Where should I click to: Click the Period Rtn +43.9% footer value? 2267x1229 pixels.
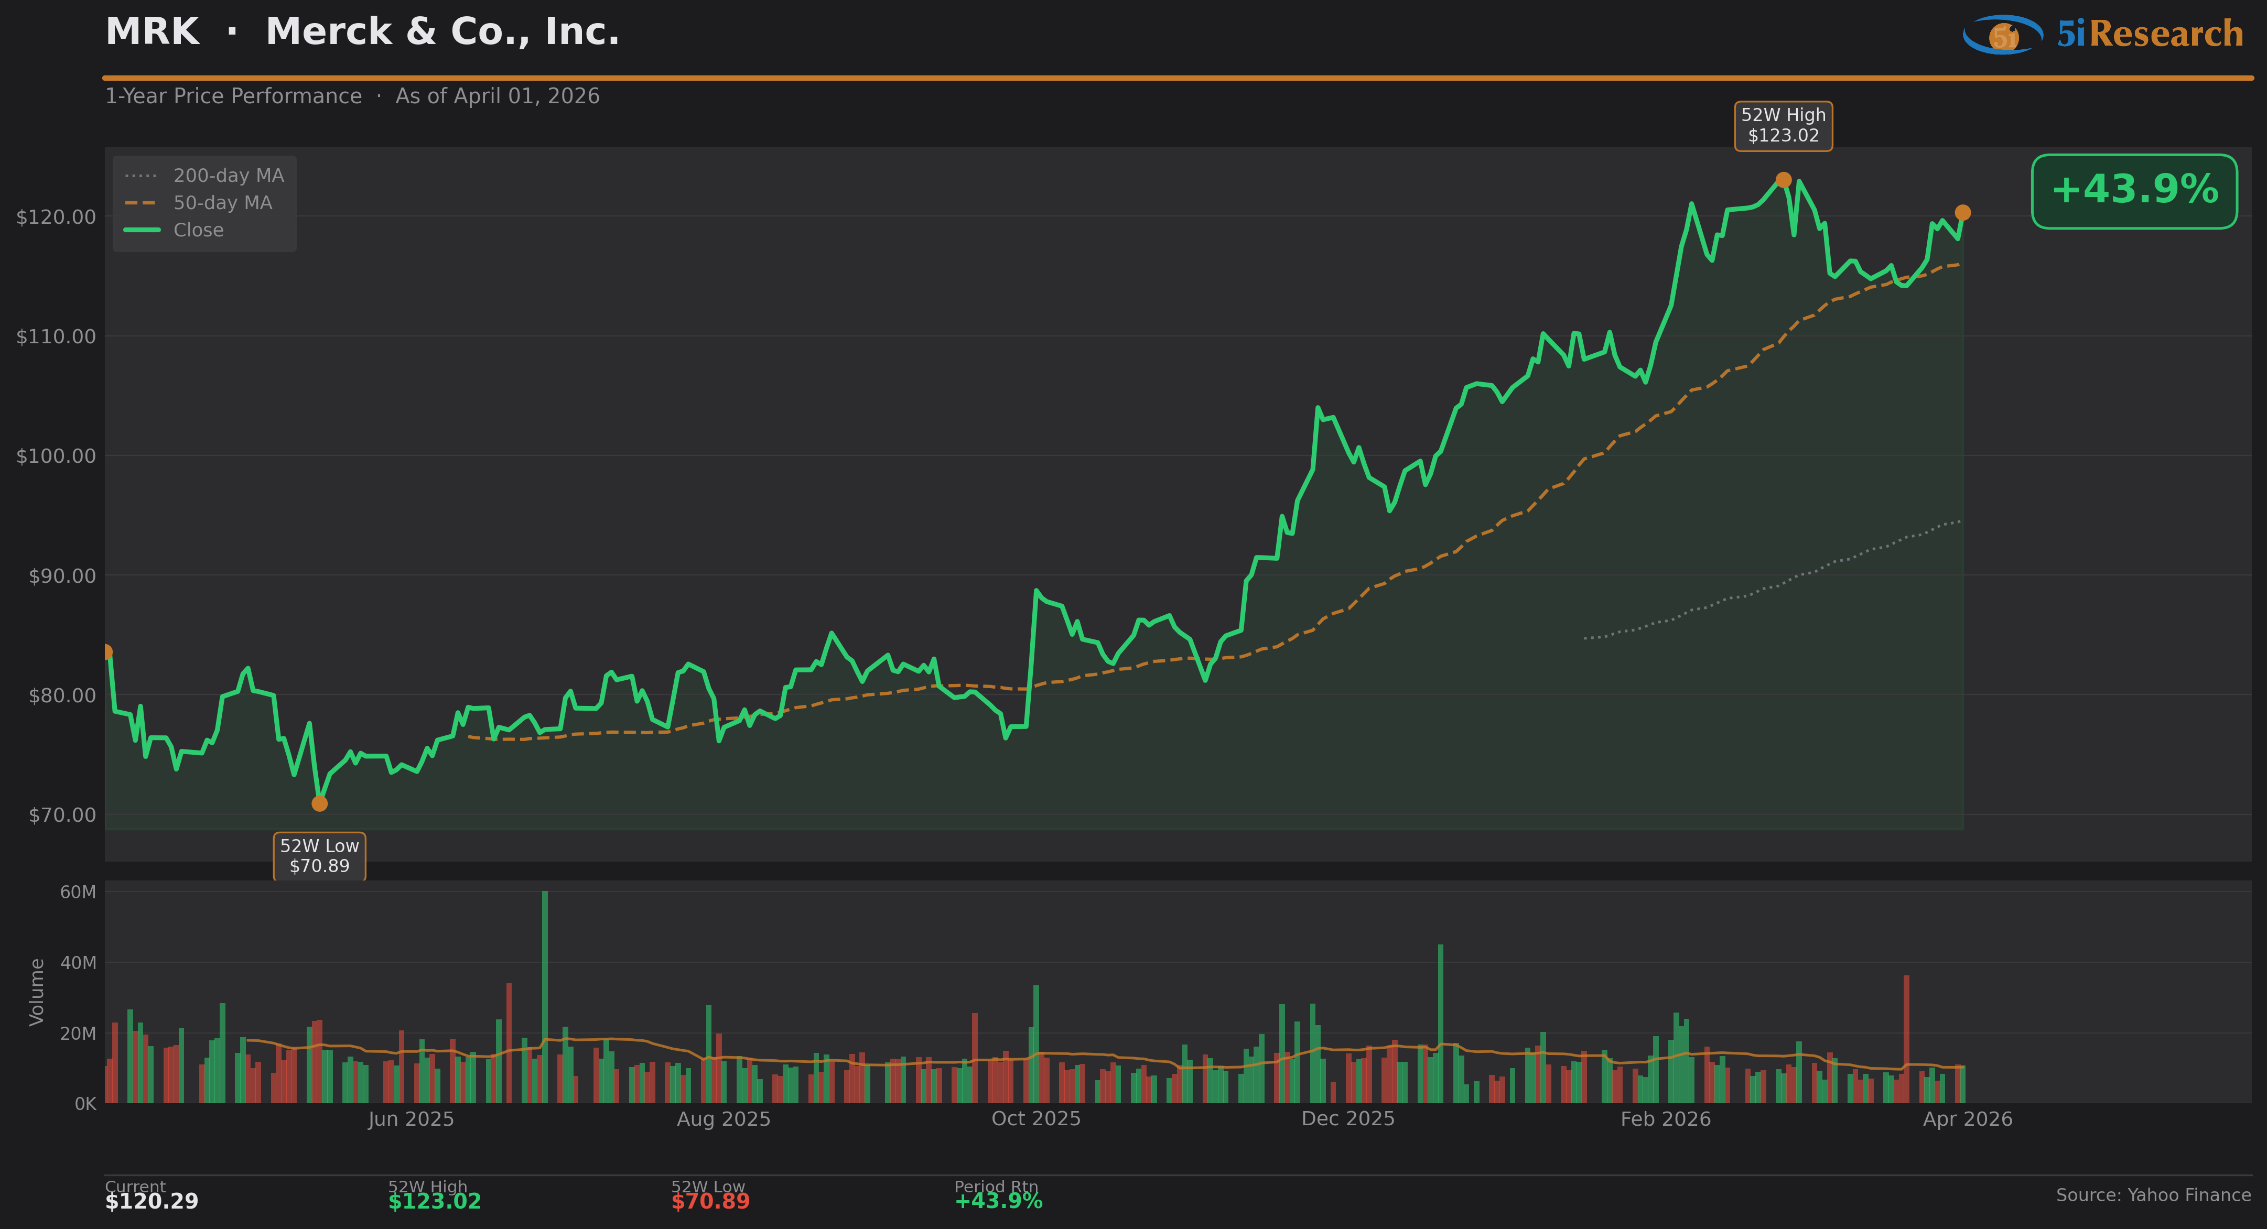point(998,1202)
